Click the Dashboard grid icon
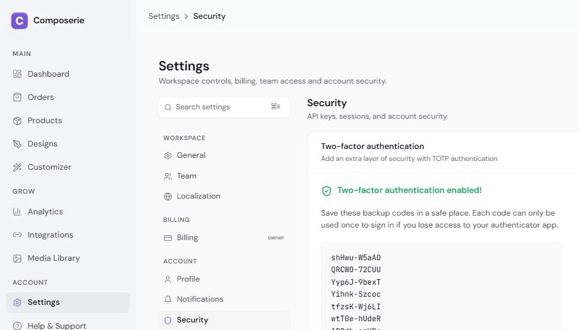Viewport: 579px width, 330px height. pos(17,74)
